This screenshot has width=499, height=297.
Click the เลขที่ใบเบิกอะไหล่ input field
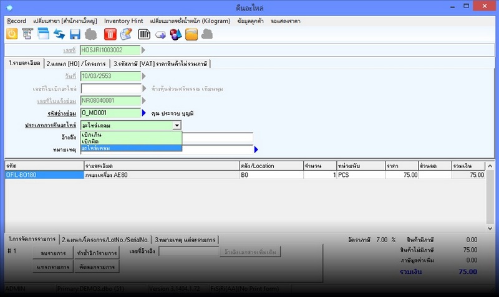[110, 88]
